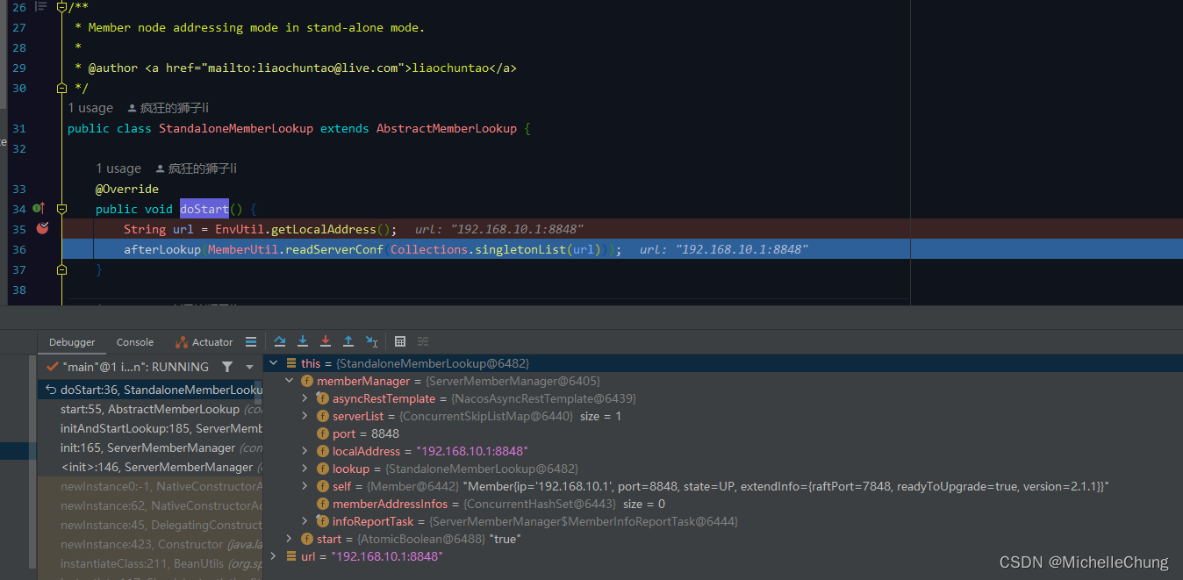Screen dimensions: 1183x580
Task: Select the doStart:36 stack frame
Action: pos(150,390)
